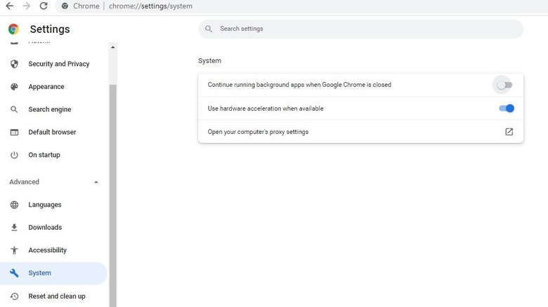Go back with the browser back arrow
Viewport: 548px width, 307px height.
9,6
